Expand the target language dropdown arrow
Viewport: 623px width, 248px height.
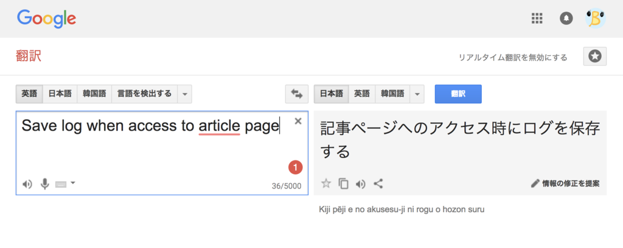pos(417,94)
